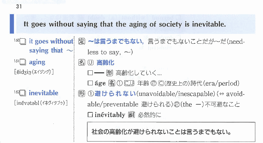Click the 形 icon before 避けられない
Image resolution: width=263 pixels, height=143 pixels.
(x=82, y=93)
